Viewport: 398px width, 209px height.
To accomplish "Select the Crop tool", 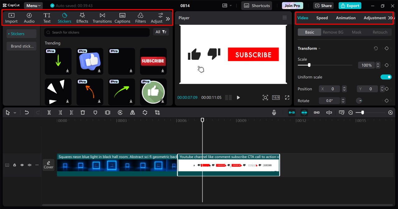I will (x=157, y=112).
